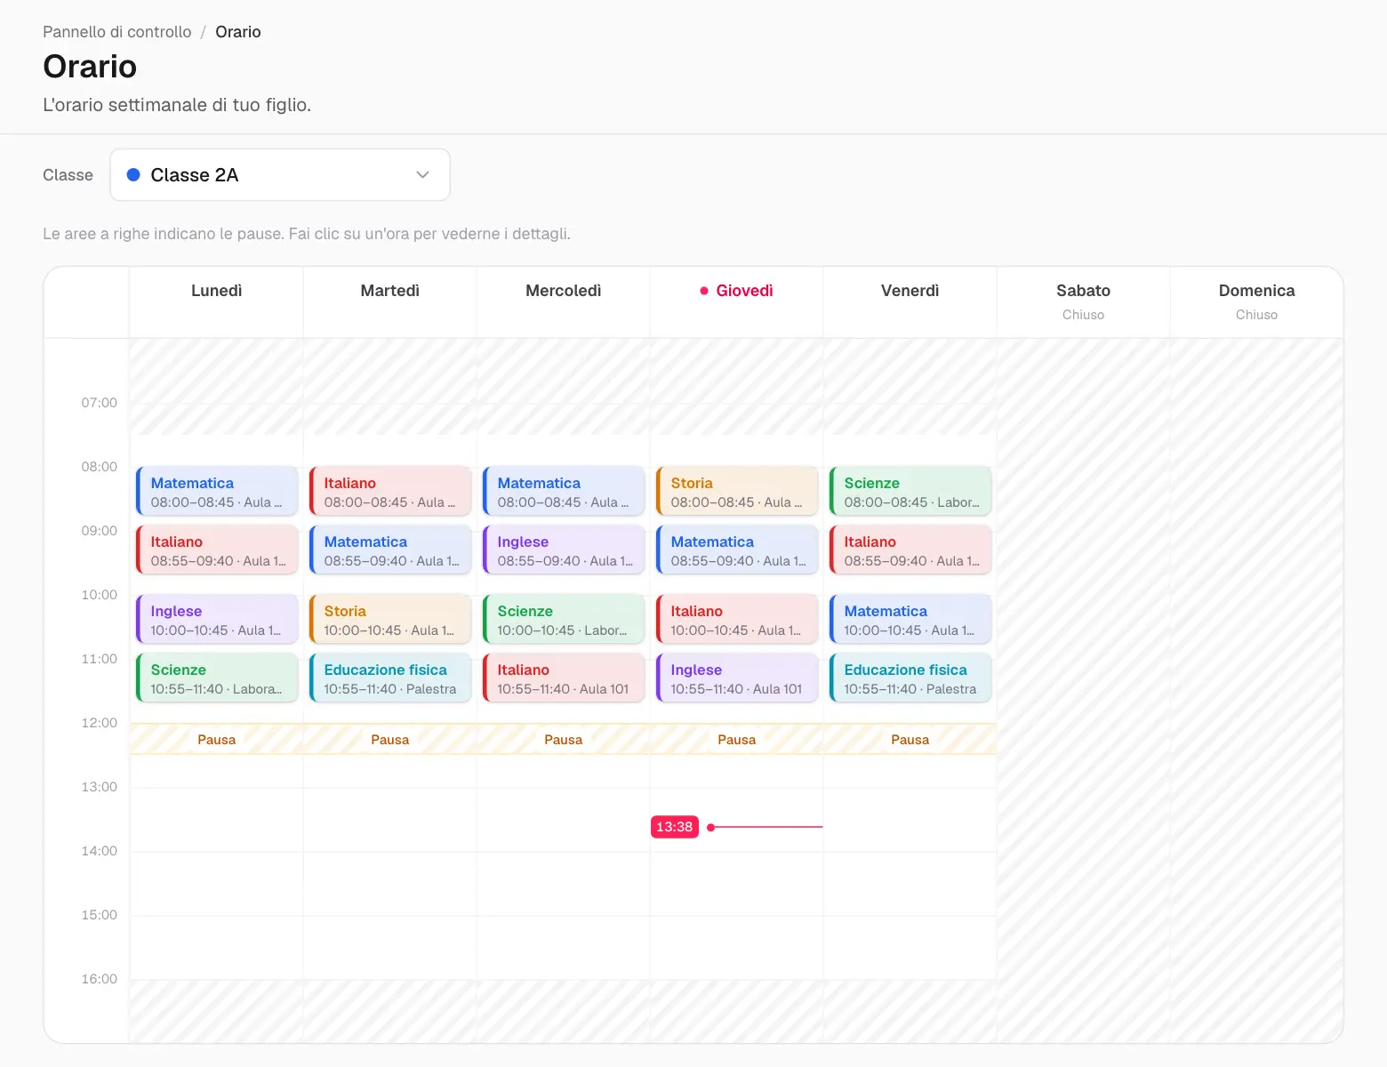Click the Pausa label under Lunedì
Screen dimensions: 1387x1067
pos(217,740)
